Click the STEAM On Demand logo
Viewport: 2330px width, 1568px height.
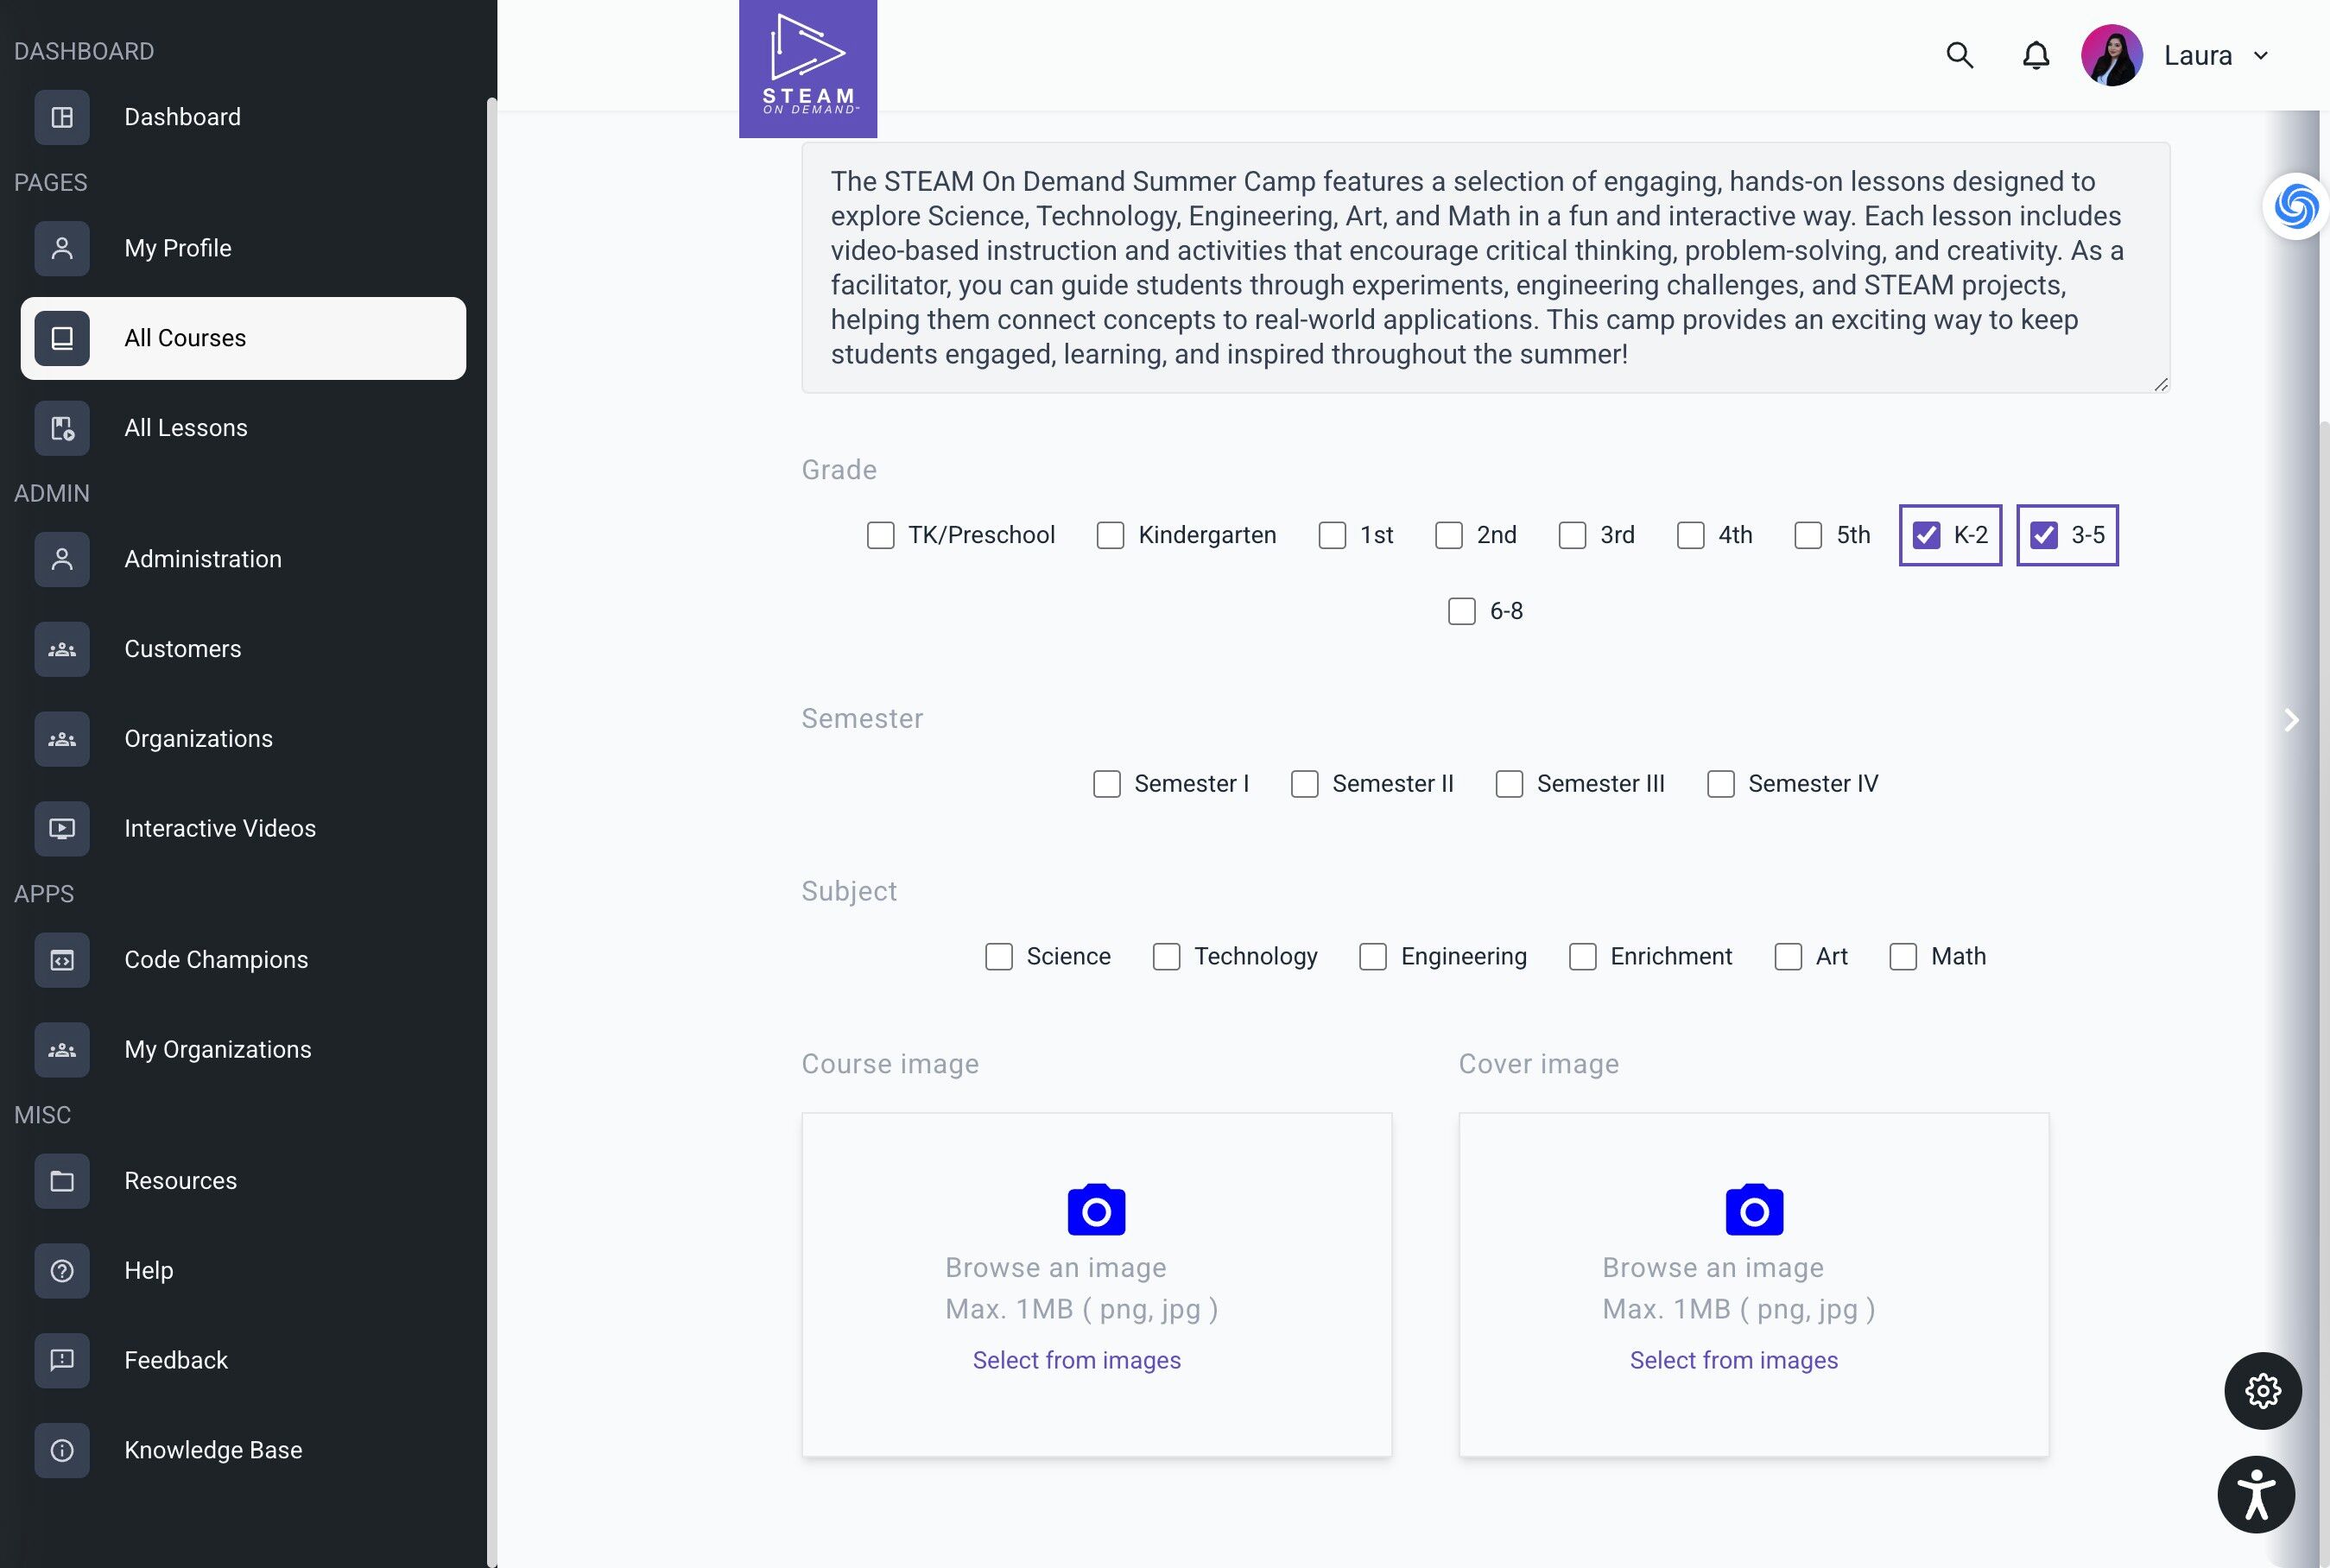808,68
